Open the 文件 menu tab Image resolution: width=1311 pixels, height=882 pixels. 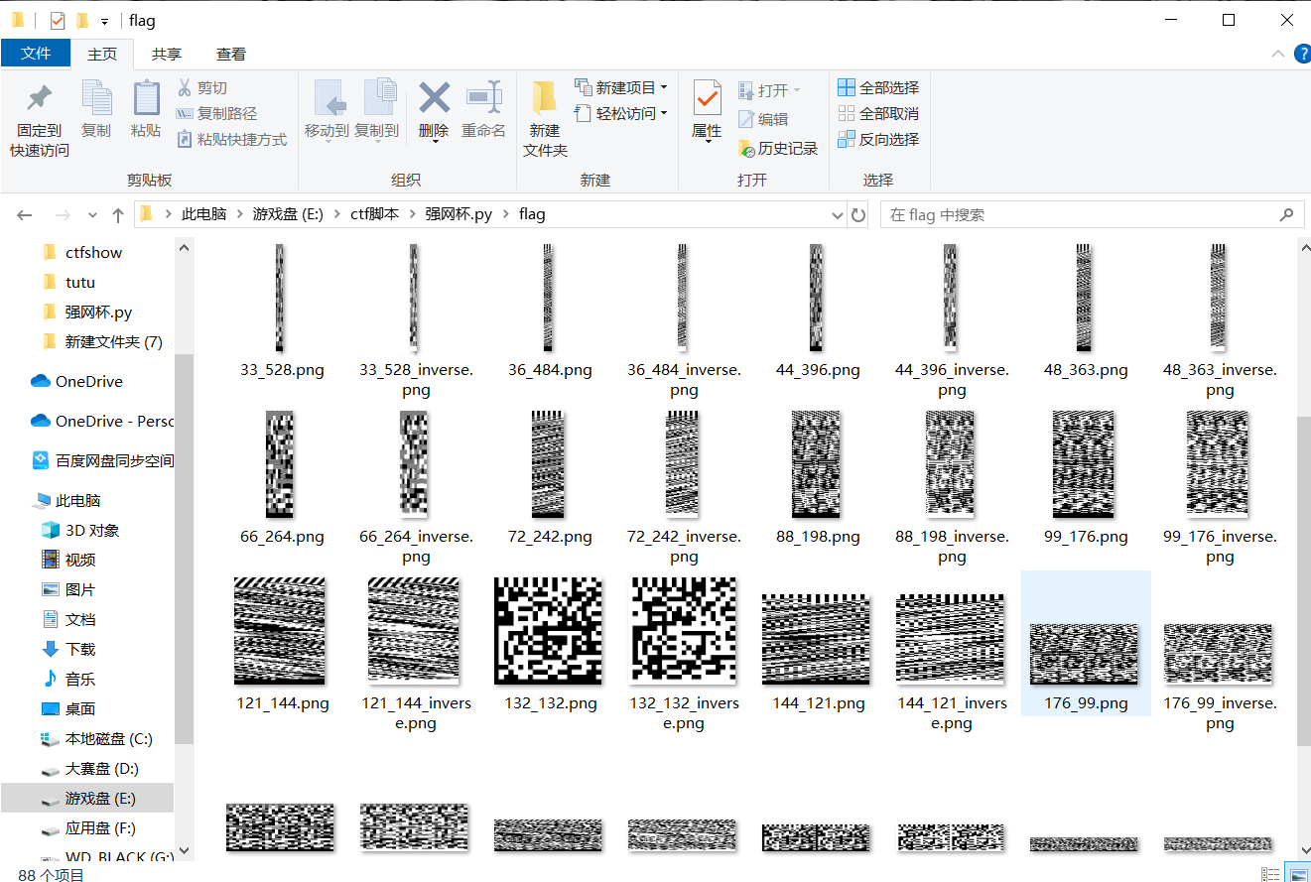[x=36, y=54]
